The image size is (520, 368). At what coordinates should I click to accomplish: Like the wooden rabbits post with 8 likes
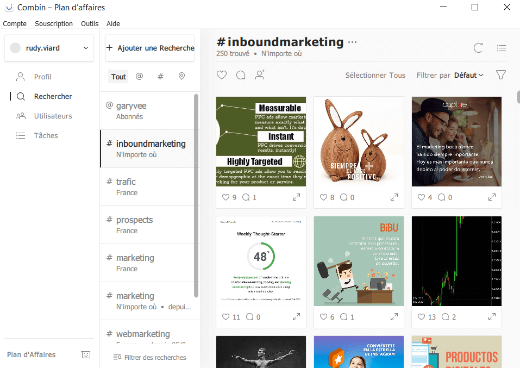point(323,197)
